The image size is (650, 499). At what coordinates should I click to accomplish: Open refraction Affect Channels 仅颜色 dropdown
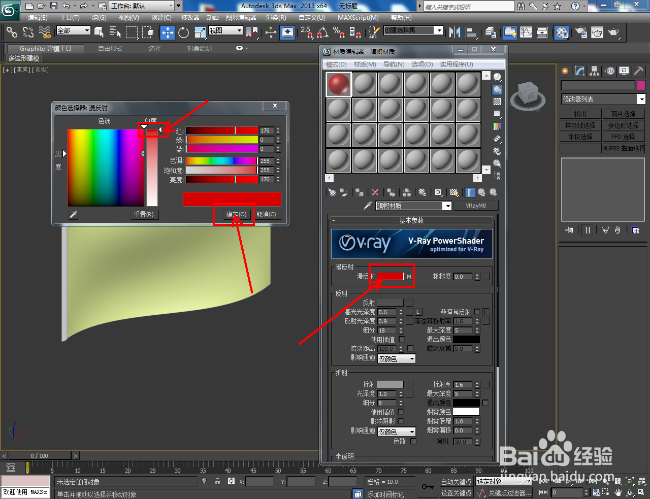coord(397,431)
